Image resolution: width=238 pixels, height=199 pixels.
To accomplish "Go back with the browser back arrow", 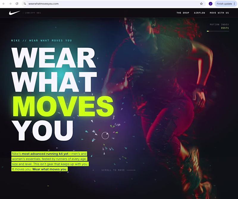I will 4,4.
